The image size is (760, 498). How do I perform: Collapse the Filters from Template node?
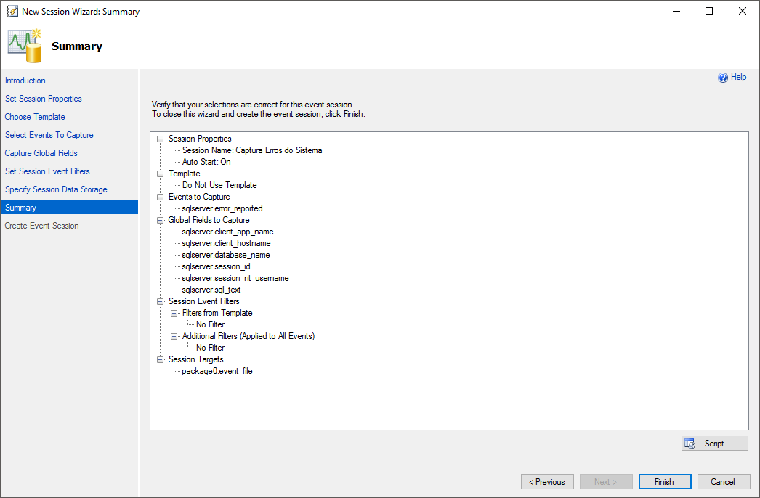pyautogui.click(x=174, y=313)
